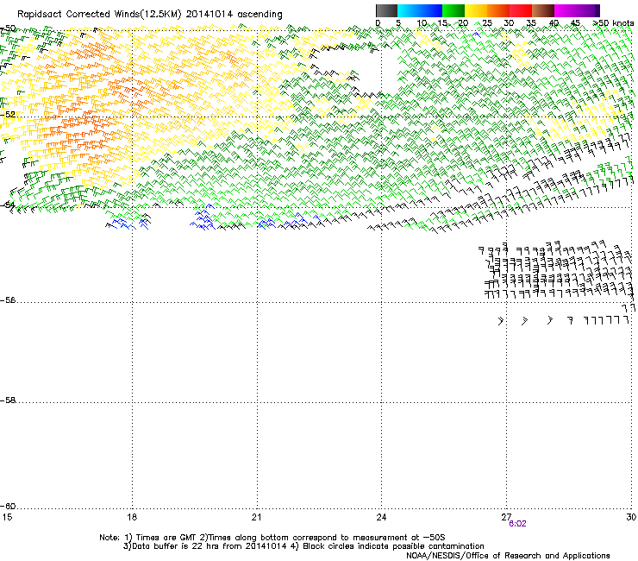The image size is (638, 561).
Task: Click the '18' longitude label
Action: 131,517
